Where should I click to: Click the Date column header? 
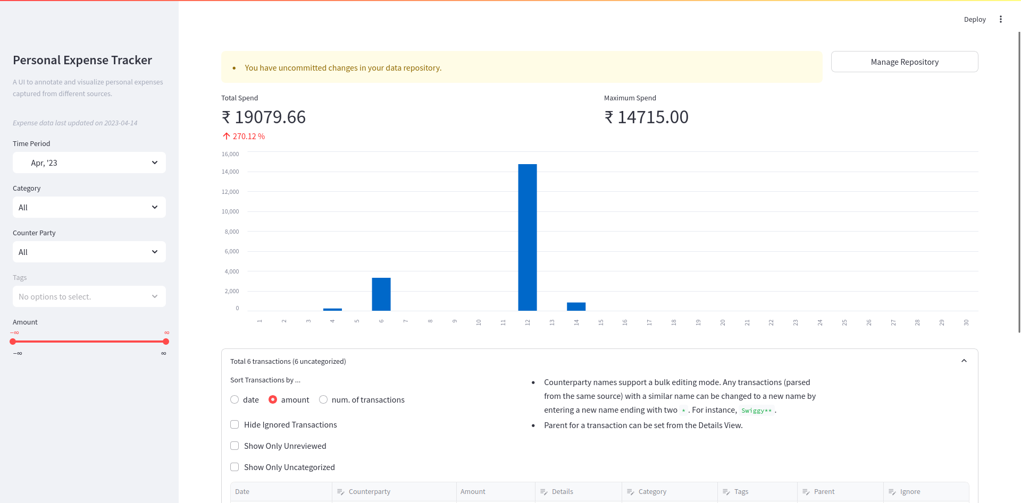point(281,492)
